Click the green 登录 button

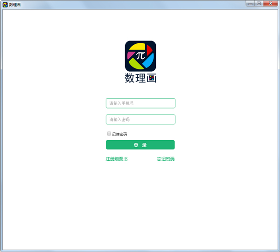(140, 145)
